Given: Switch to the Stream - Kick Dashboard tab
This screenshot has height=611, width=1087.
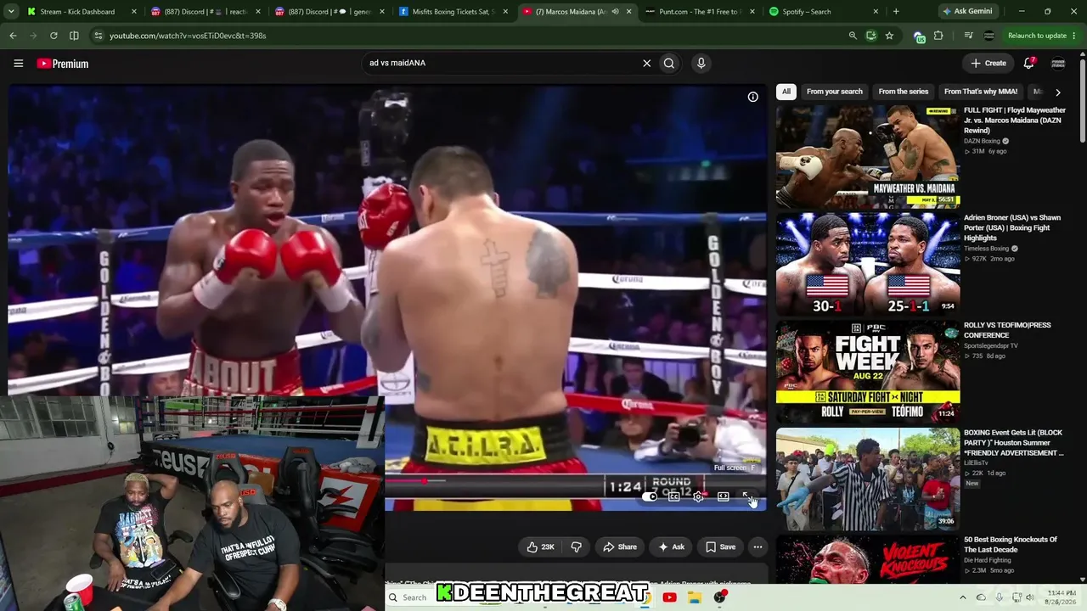Looking at the screenshot, I should 78,12.
